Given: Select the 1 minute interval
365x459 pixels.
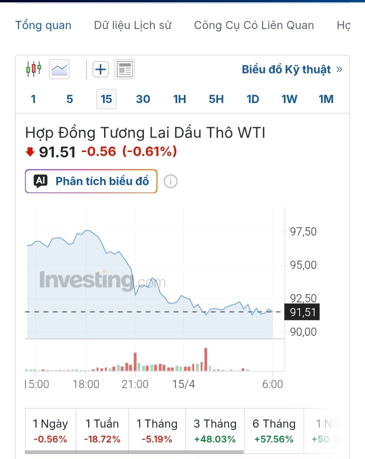Looking at the screenshot, I should pos(33,99).
